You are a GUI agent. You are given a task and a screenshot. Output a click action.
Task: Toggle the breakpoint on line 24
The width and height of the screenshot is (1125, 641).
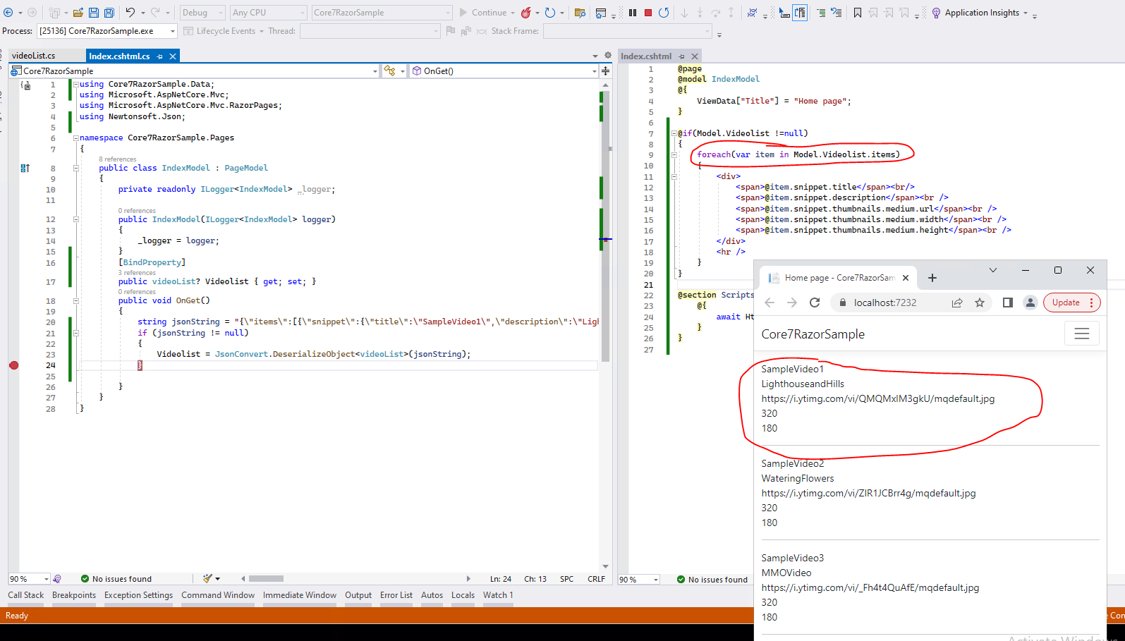13,365
